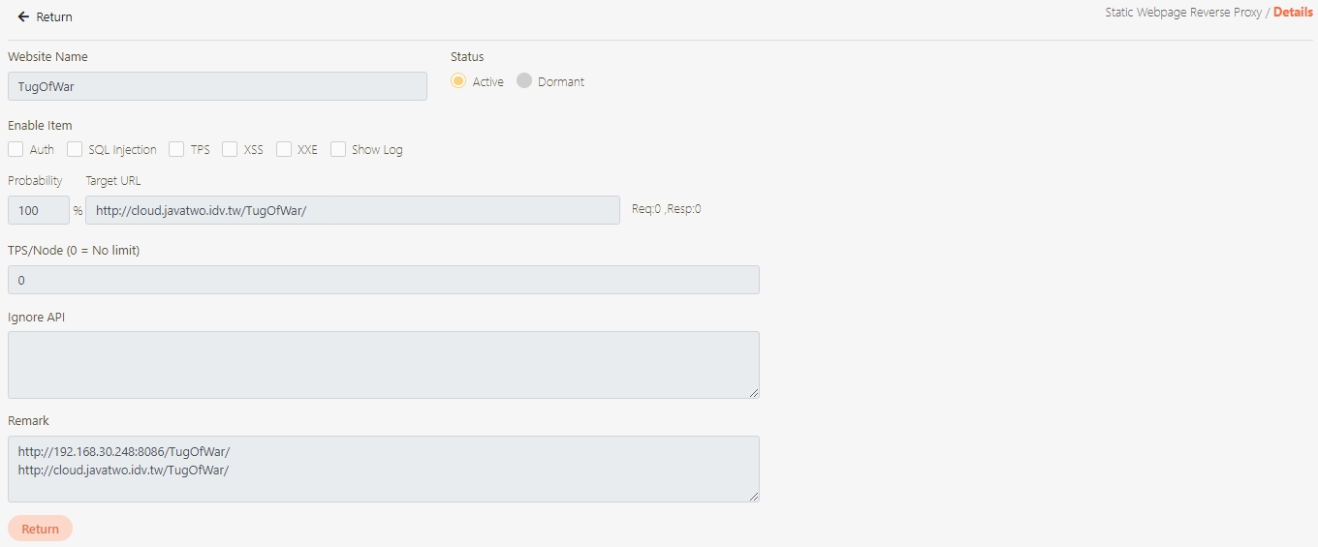Enable the SQL Injection checkbox
Screen dimensions: 1318x547
click(x=75, y=149)
